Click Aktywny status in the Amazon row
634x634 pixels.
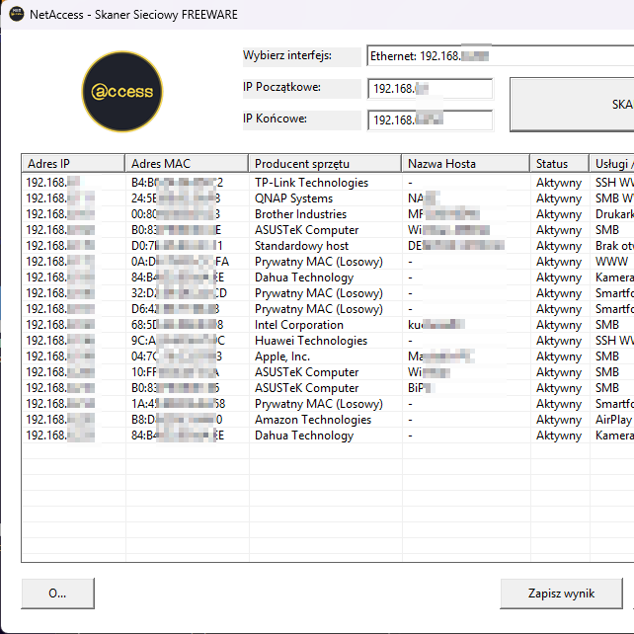(x=559, y=420)
